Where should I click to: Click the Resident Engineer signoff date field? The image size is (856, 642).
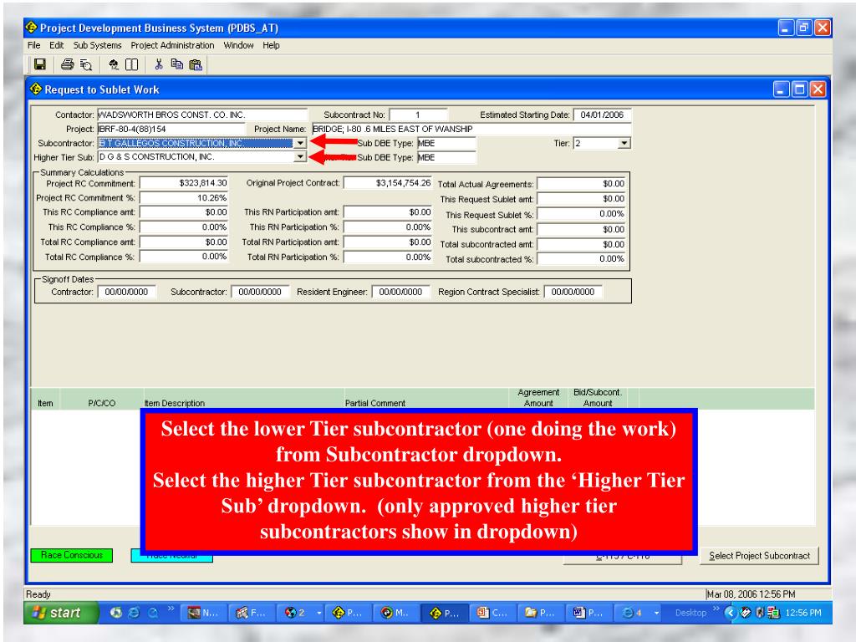tap(400, 292)
